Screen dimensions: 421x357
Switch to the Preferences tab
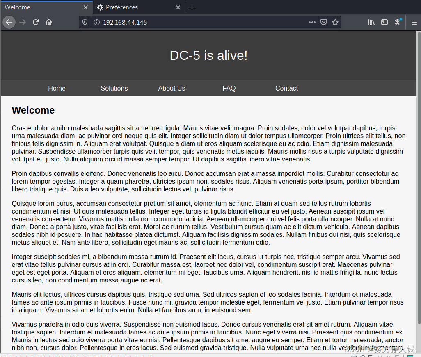[x=139, y=7]
